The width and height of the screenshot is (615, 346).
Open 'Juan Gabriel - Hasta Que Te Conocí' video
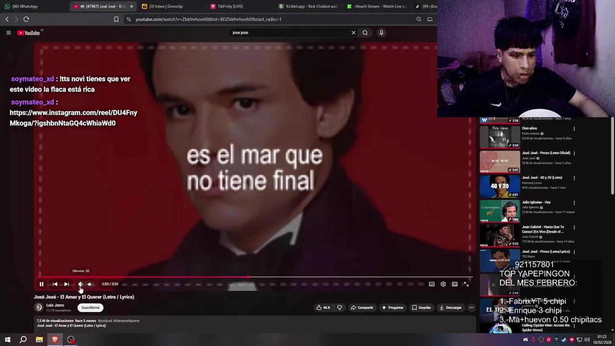point(543,229)
